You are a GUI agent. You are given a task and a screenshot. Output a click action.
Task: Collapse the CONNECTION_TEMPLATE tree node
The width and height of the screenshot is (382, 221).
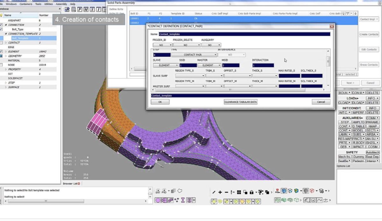coord(6,34)
